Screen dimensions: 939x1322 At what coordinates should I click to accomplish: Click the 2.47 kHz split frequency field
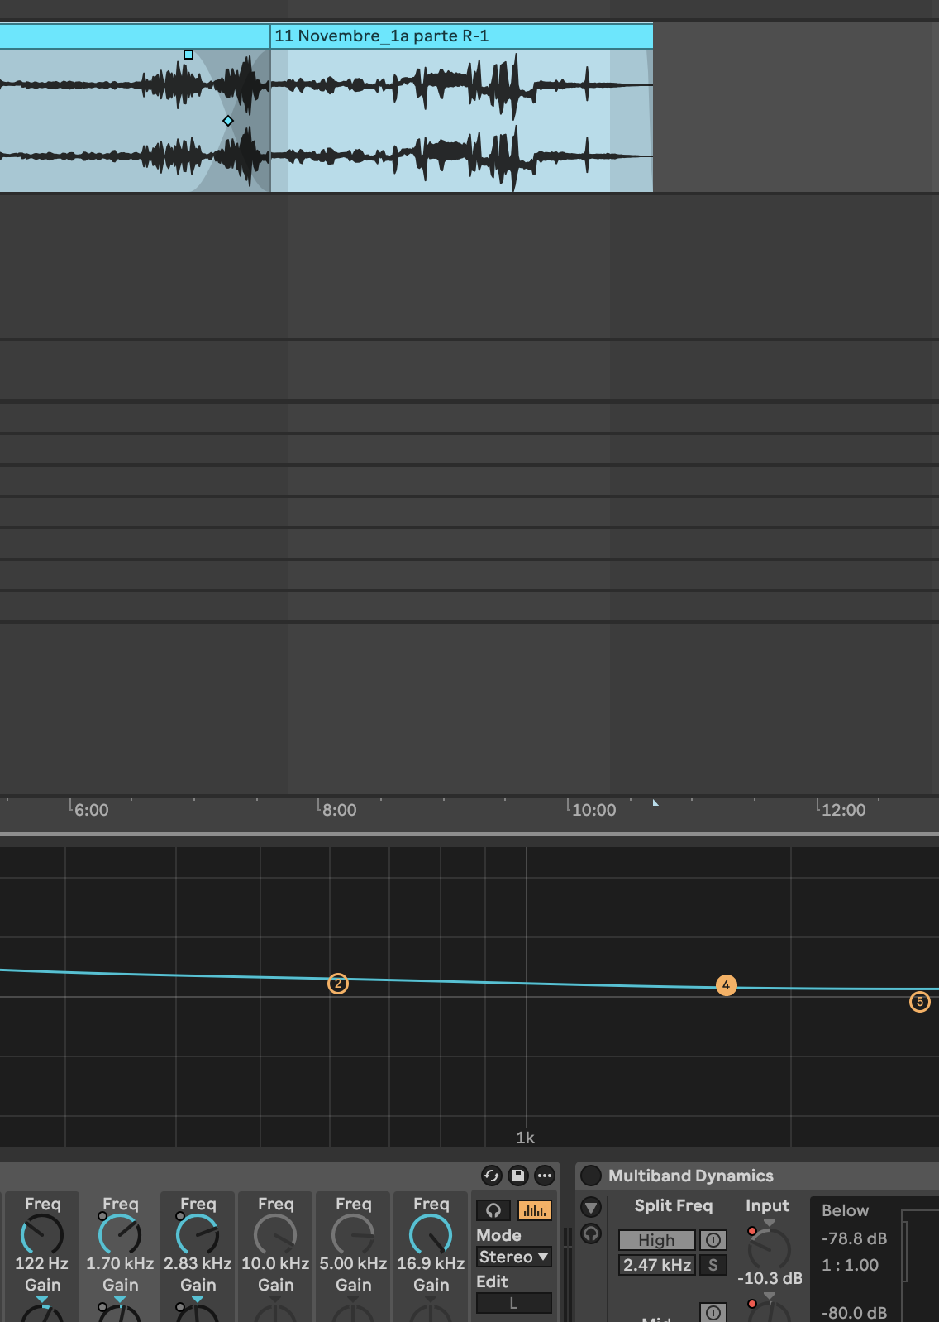(x=657, y=1265)
